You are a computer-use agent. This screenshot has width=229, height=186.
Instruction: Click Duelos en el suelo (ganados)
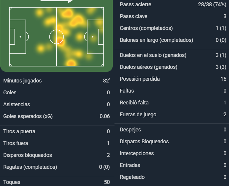[153, 55]
